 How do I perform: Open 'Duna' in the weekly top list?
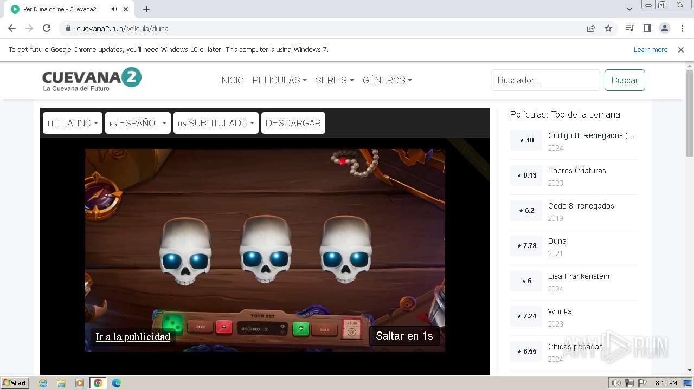557,241
